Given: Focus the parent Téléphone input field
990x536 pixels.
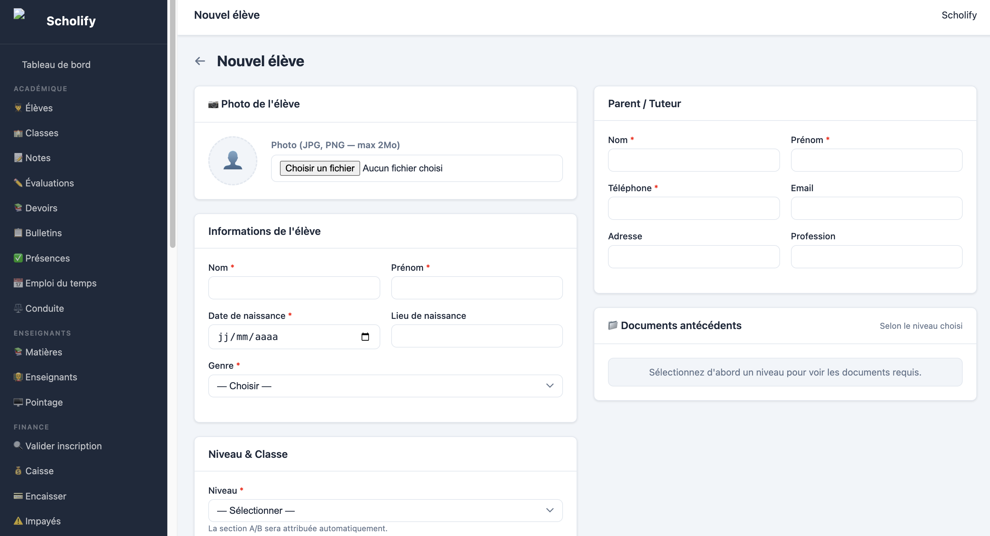Looking at the screenshot, I should pos(694,208).
